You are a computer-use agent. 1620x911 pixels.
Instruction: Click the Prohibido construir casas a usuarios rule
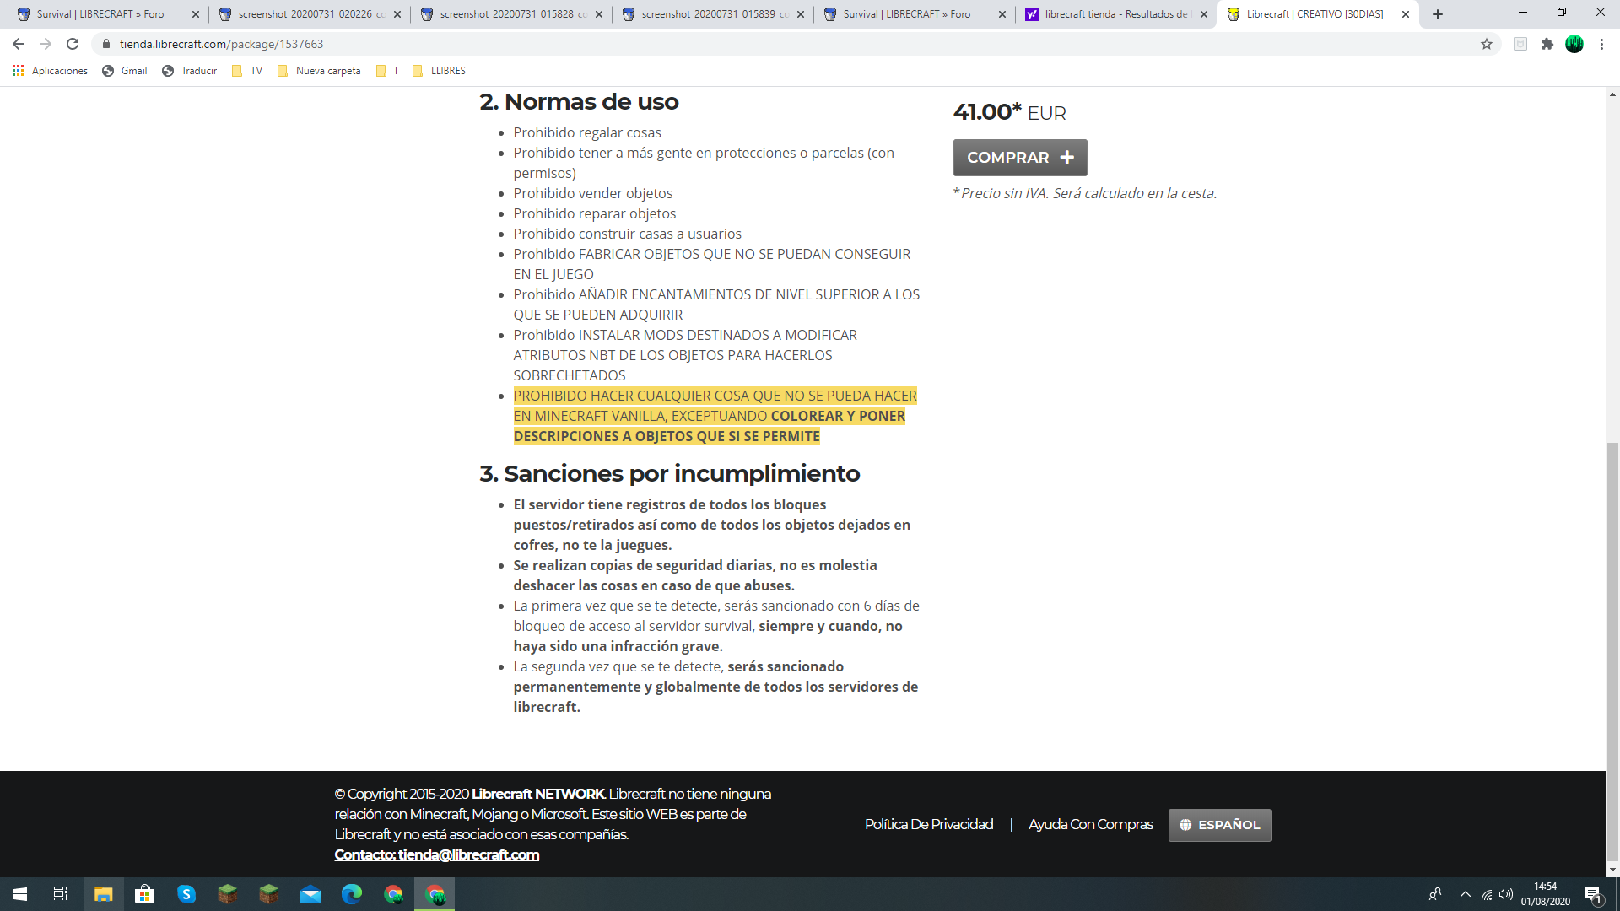(x=628, y=234)
